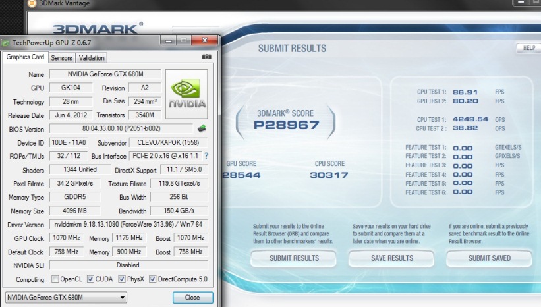This screenshot has height=307, width=541.
Task: Click the SUBMIT SAVED button
Action: (x=489, y=258)
